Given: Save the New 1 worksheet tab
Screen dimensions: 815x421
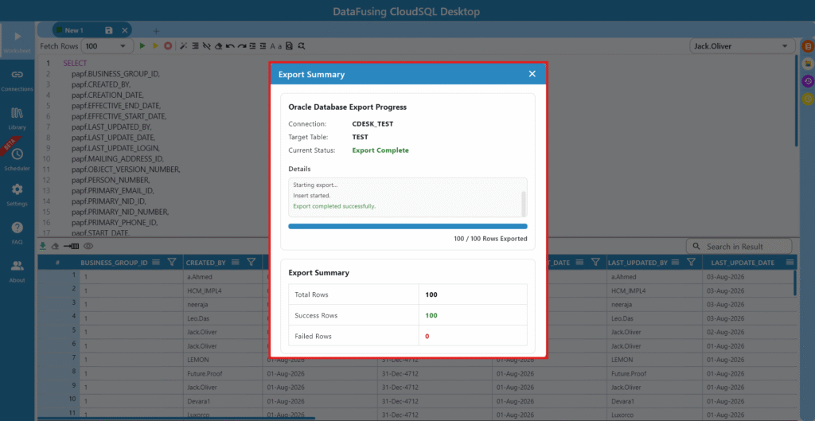Looking at the screenshot, I should click(x=108, y=31).
